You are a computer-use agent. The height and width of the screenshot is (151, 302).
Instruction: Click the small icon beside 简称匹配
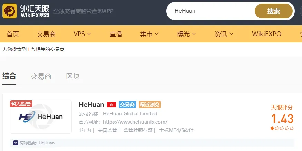16,143
